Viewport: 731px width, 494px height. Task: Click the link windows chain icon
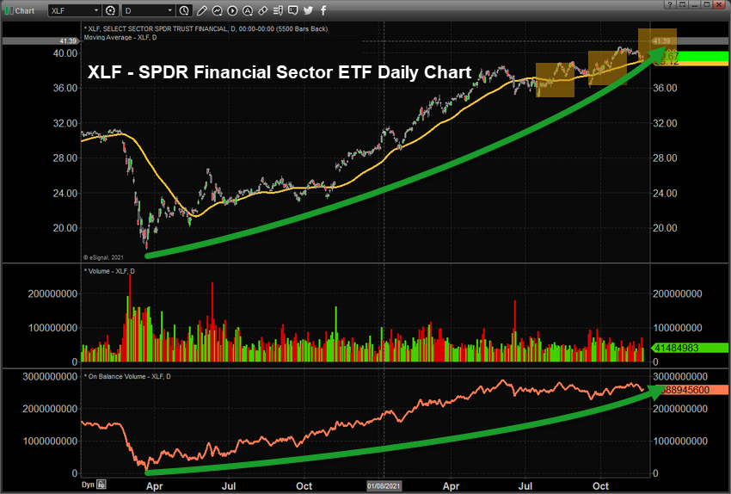click(263, 10)
